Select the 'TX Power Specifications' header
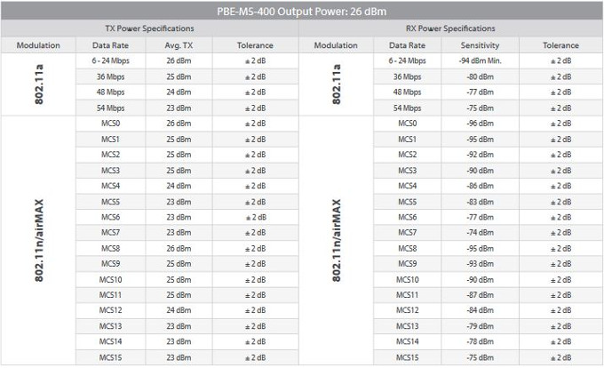 [149, 28]
